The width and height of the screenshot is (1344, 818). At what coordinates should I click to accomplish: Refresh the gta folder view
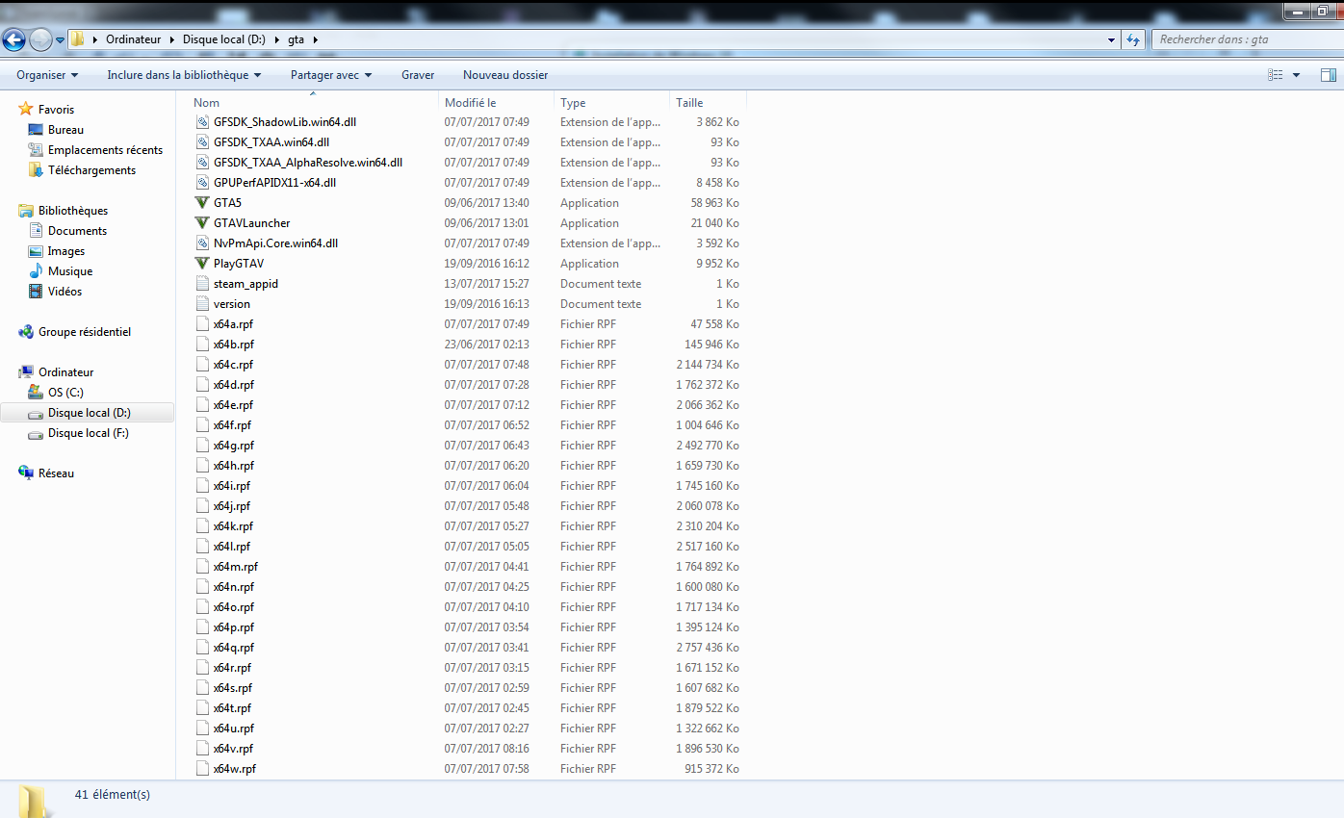1133,39
